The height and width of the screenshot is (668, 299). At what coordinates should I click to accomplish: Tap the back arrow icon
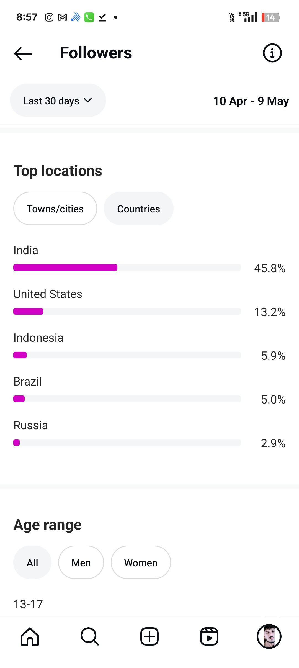(x=23, y=53)
